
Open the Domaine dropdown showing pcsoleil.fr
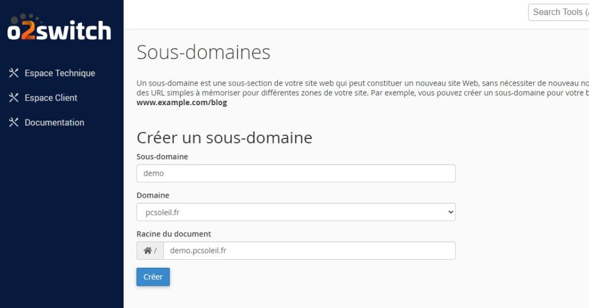296,212
